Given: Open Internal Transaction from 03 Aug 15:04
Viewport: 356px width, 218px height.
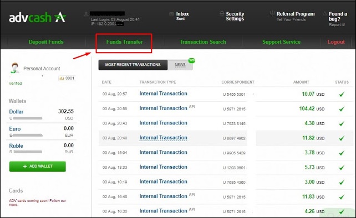Looking at the screenshot, I should point(163,152).
